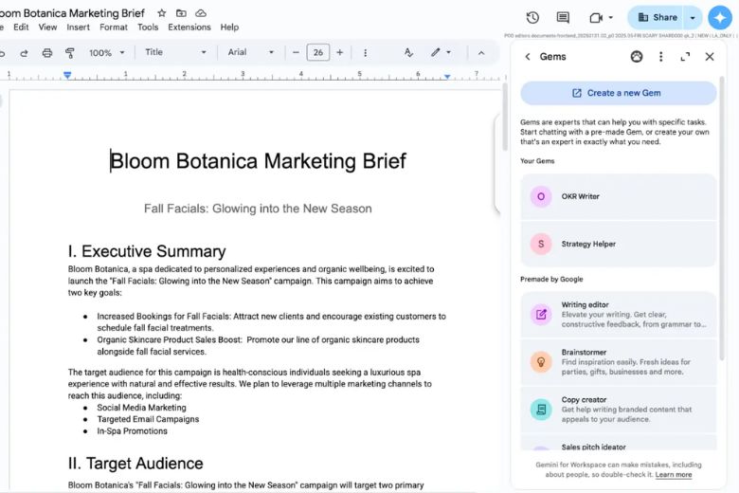739x493 pixels.
Task: Click the redo arrow icon
Action: pyautogui.click(x=24, y=53)
